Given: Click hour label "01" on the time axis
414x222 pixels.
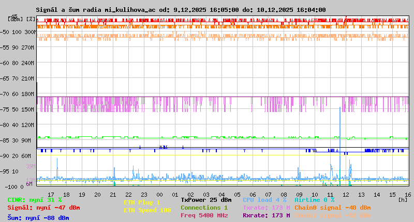Looking at the screenshot, I should click(175, 195).
